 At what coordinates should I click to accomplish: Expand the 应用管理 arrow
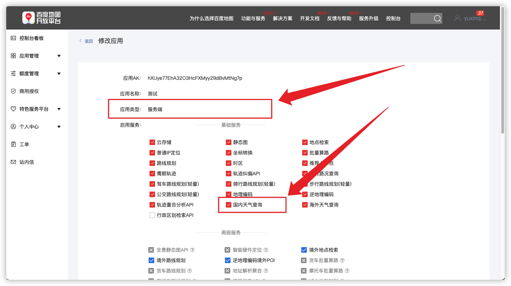tap(59, 56)
